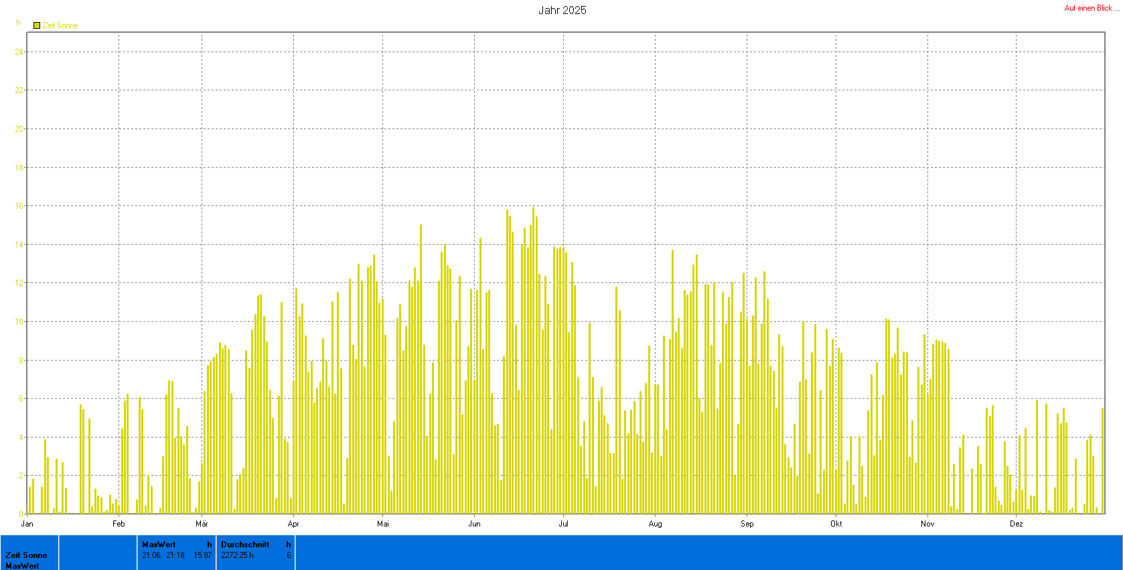Click the '2272:25 h' total value

237,555
